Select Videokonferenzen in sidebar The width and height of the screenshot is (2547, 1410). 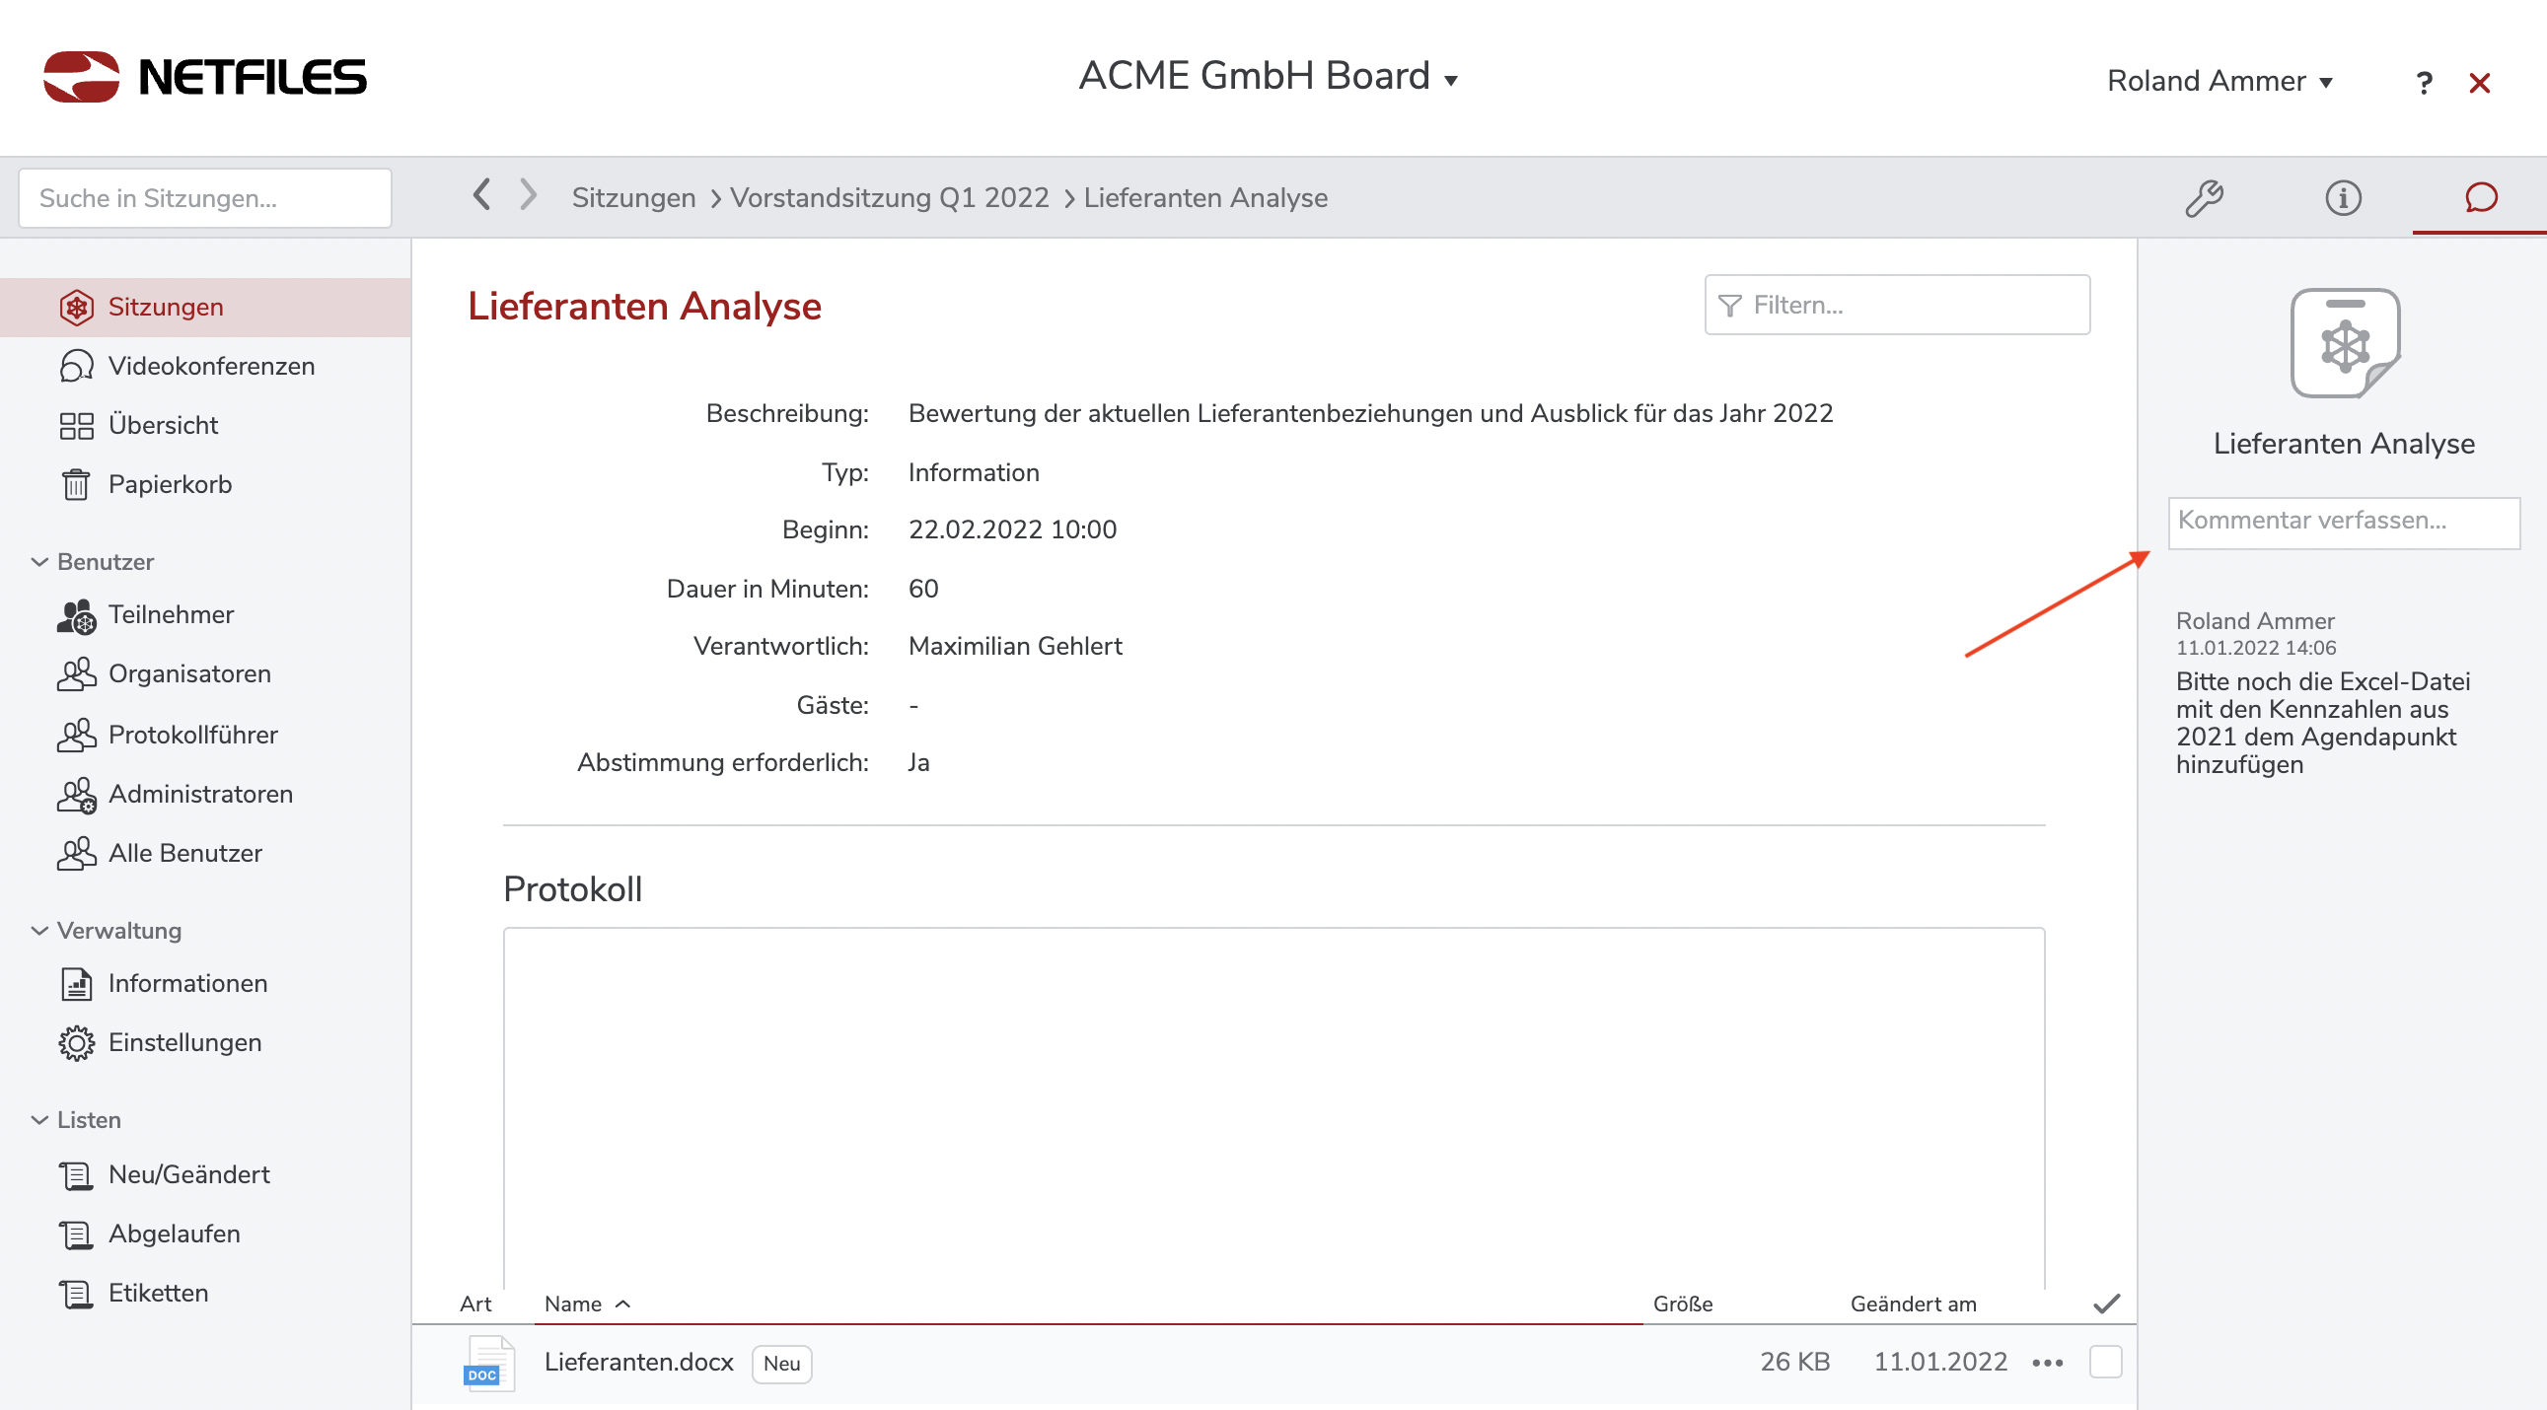tap(210, 366)
